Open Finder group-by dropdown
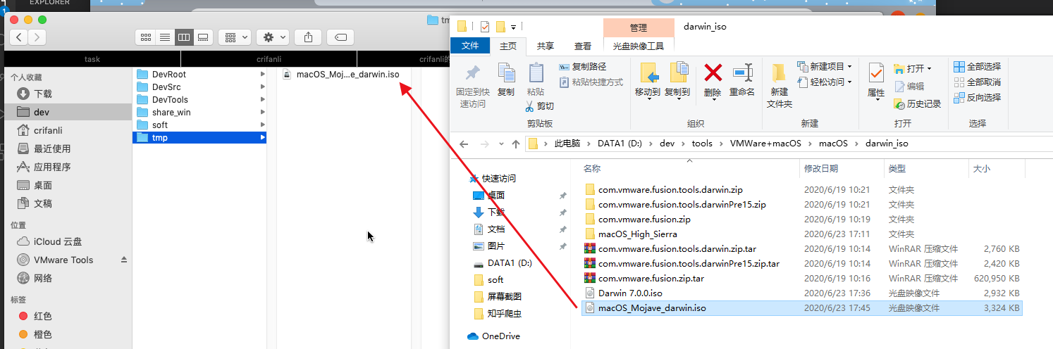Screen dimensions: 1053x349 (235, 37)
